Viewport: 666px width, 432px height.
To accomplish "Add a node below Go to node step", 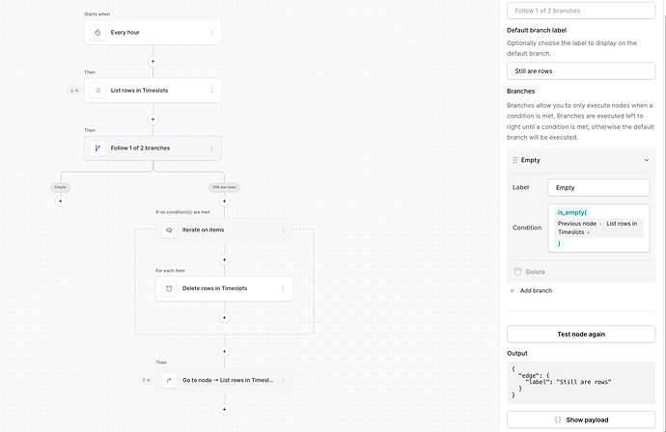I will click(224, 410).
